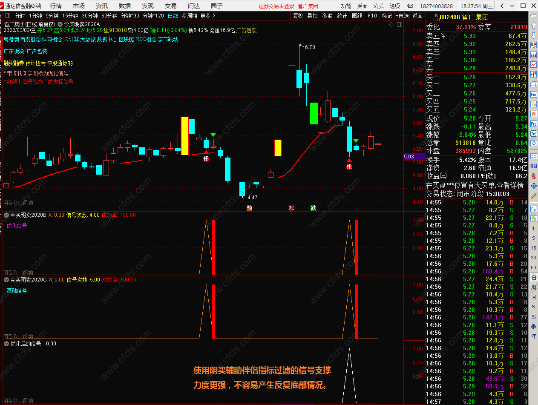538x405 pixels.
Task: Click the 跌 marker at chart bottom
Action: click(x=314, y=208)
